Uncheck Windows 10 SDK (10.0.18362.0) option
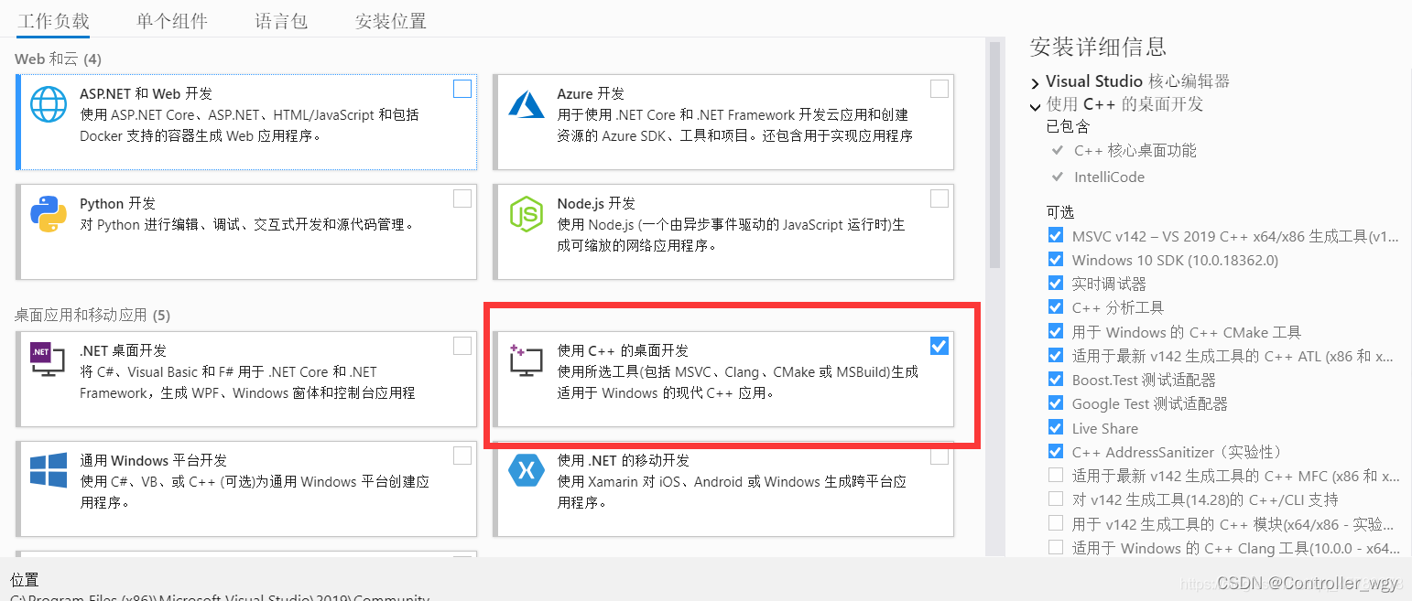This screenshot has width=1412, height=601. pos(1056,259)
